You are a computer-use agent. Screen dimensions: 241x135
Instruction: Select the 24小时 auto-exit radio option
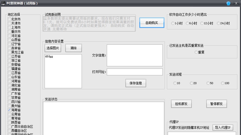[218, 23]
